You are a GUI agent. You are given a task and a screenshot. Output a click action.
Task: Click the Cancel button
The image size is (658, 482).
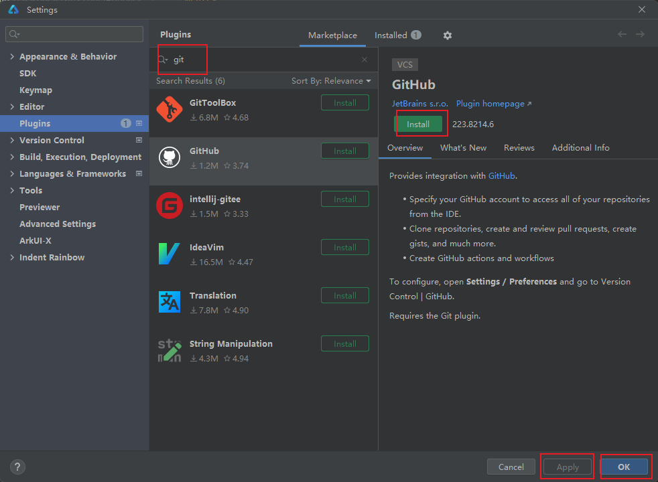(511, 467)
